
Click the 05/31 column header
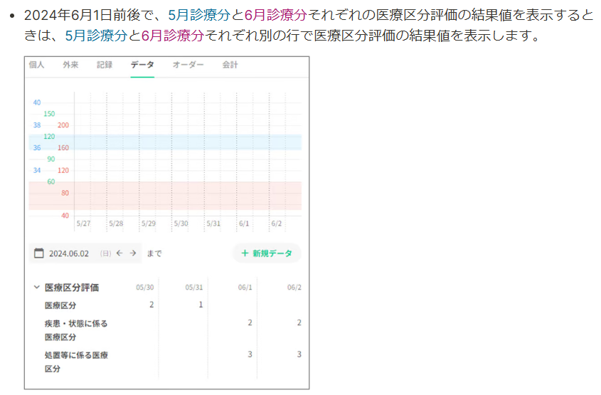tap(194, 288)
